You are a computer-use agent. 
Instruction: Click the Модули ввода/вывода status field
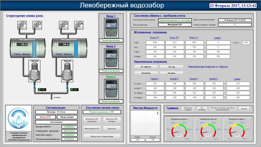[x=69, y=139]
